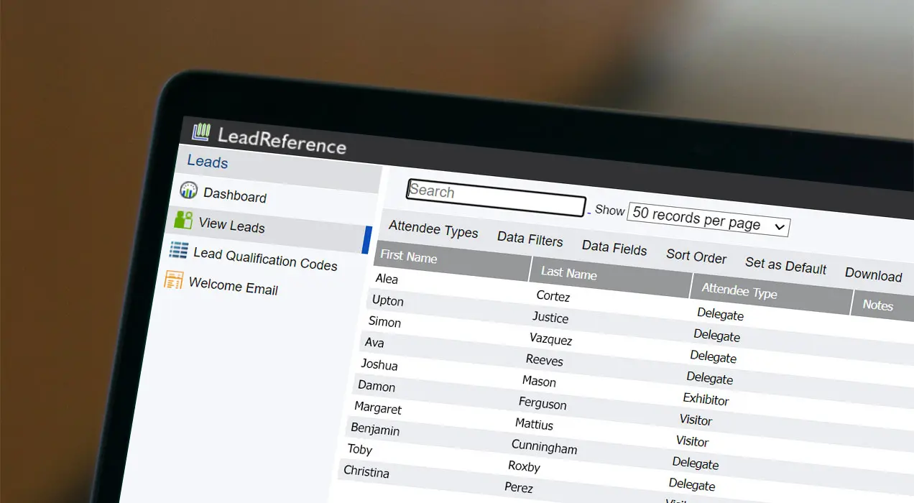
Task: Click the Download option
Action: (x=873, y=275)
